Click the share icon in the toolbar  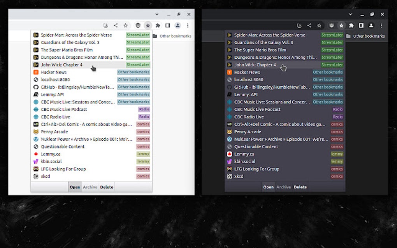click(x=116, y=25)
